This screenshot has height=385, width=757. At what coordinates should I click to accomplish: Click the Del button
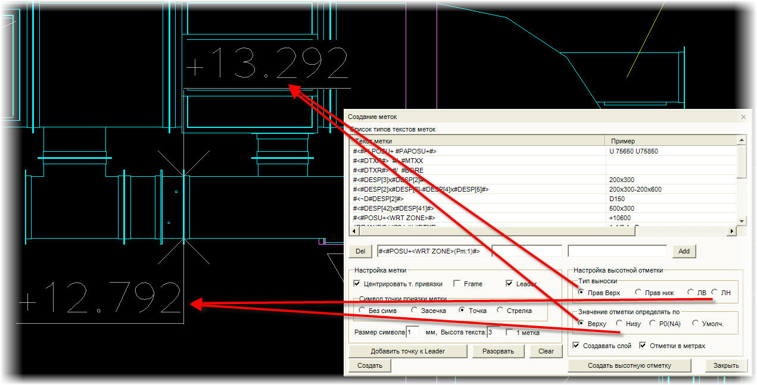point(360,251)
